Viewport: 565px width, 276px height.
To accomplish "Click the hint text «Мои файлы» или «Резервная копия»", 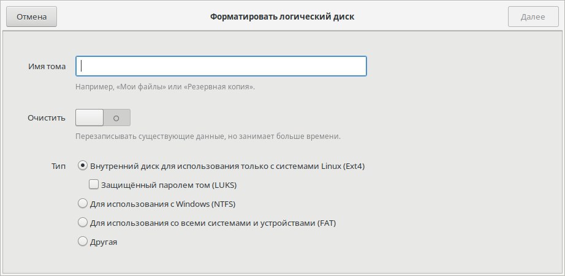I will pos(165,87).
